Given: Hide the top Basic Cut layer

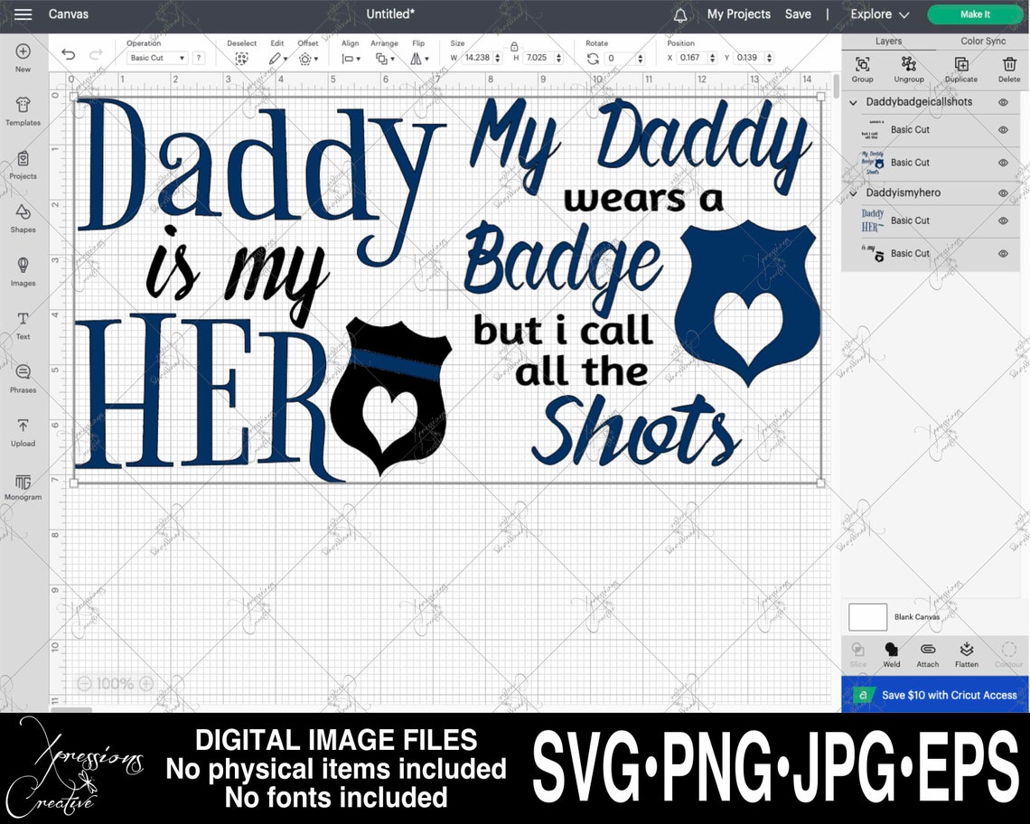Looking at the screenshot, I should (x=1002, y=129).
